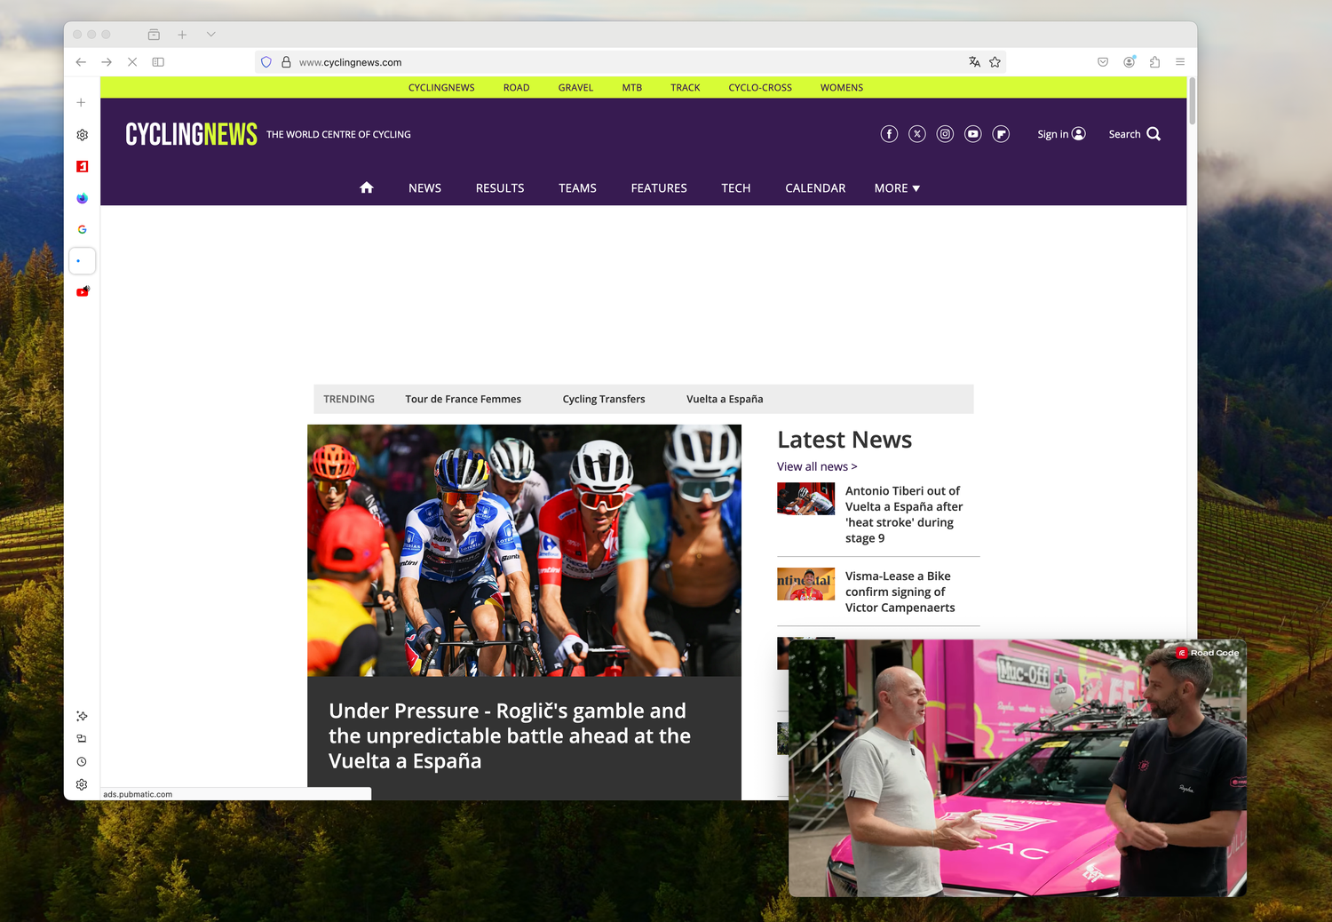Visit the Cyclingnews Flipboard page
1332x922 pixels.
click(x=1001, y=134)
